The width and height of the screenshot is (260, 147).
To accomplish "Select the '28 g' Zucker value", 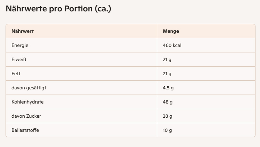I will [x=167, y=116].
